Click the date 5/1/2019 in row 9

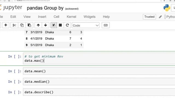click(36, 45)
